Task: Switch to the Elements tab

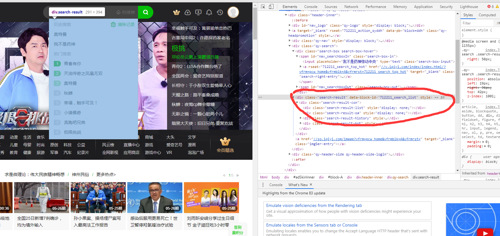Action: tap(290, 6)
